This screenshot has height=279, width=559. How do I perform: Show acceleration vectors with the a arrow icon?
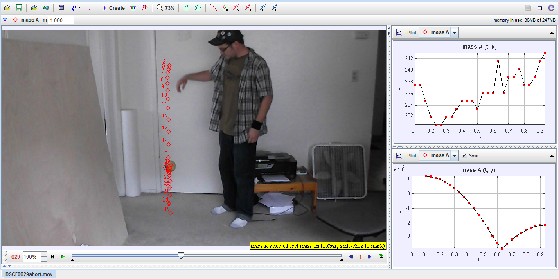click(248, 7)
